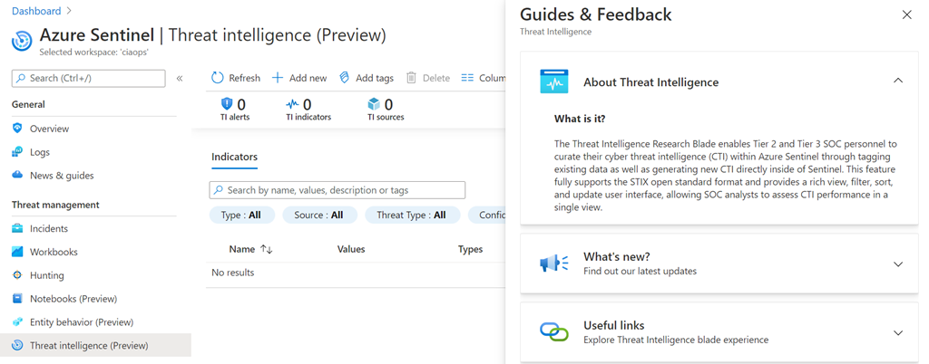Open Workbooks in Threat management
Screen dimensions: 929x364
coord(53,252)
